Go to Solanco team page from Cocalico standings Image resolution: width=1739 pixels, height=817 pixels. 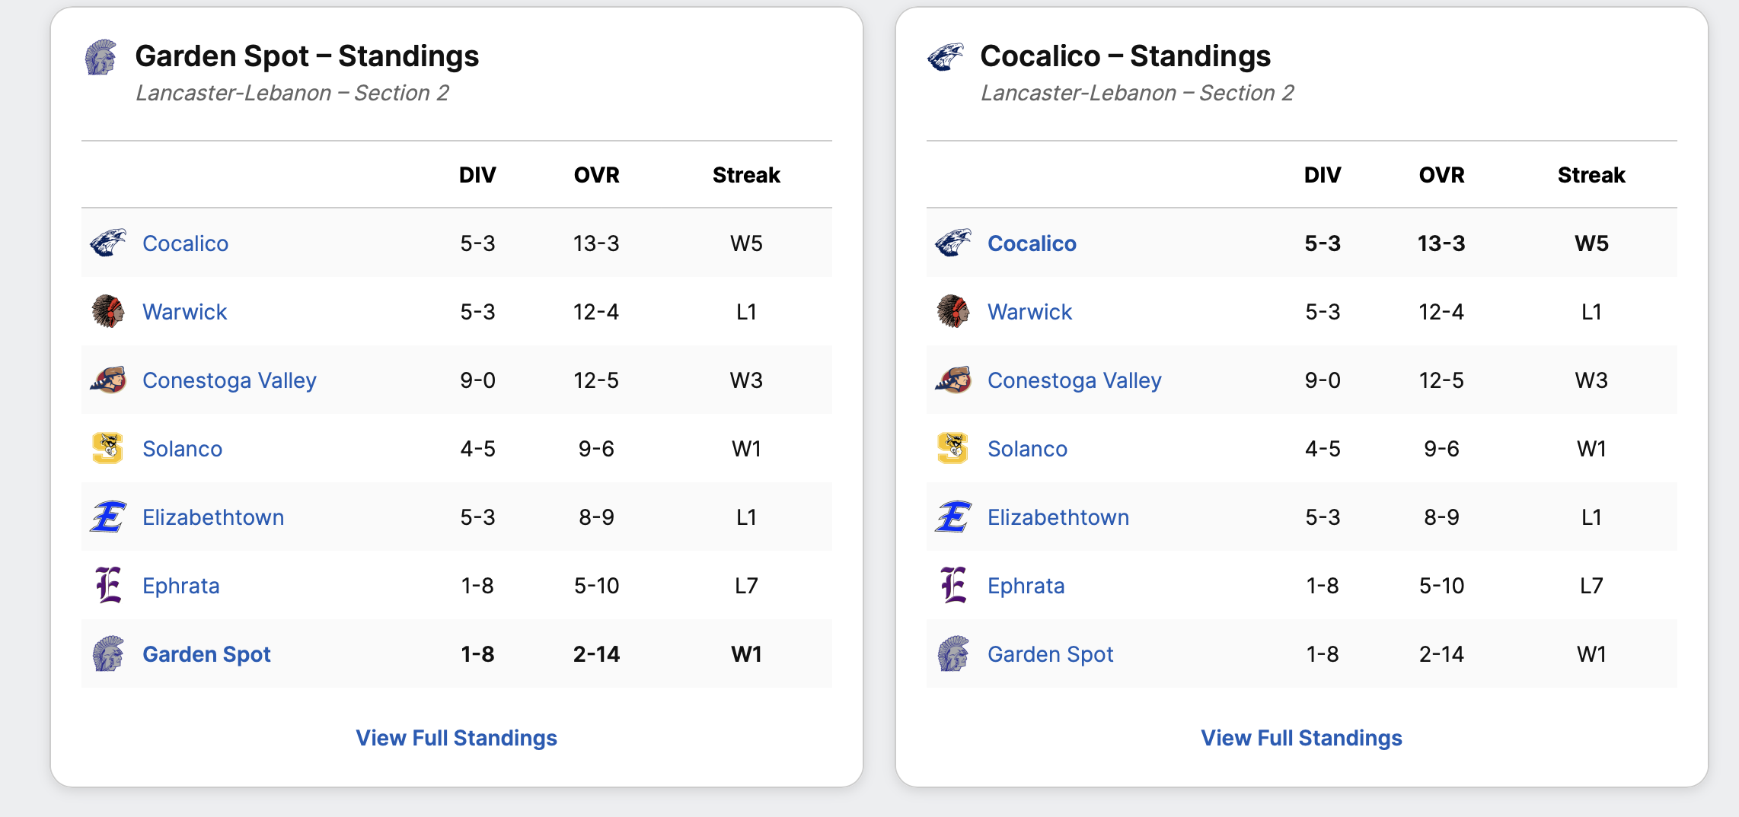click(x=1027, y=449)
